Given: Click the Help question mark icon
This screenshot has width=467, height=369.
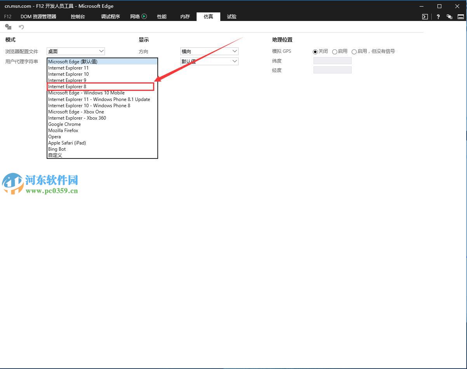Looking at the screenshot, I should pos(438,17).
